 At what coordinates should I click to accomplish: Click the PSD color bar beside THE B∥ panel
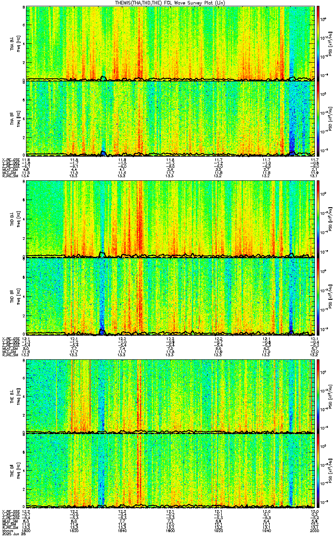(x=318, y=471)
